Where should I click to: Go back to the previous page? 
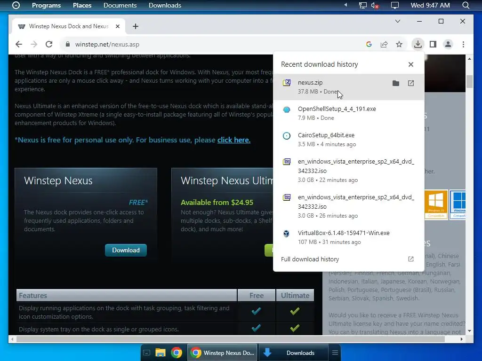click(x=19, y=44)
